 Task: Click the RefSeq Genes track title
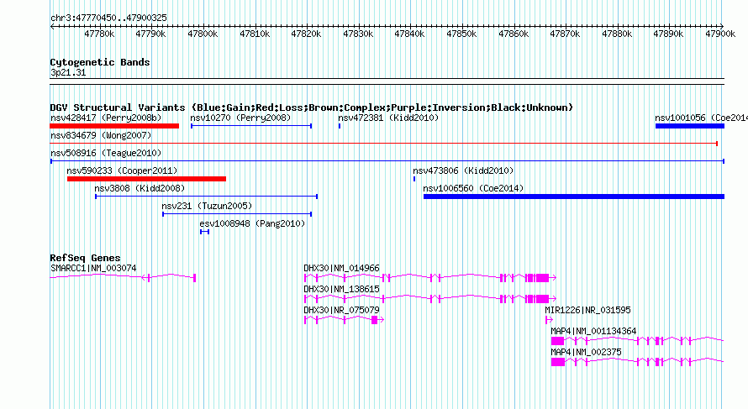(x=86, y=258)
